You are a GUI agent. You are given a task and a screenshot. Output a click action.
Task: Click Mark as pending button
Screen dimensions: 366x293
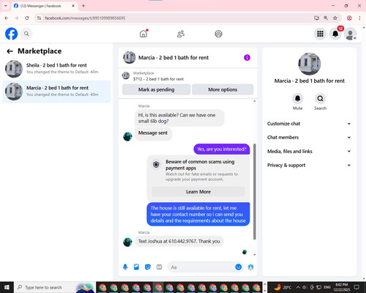(x=156, y=89)
